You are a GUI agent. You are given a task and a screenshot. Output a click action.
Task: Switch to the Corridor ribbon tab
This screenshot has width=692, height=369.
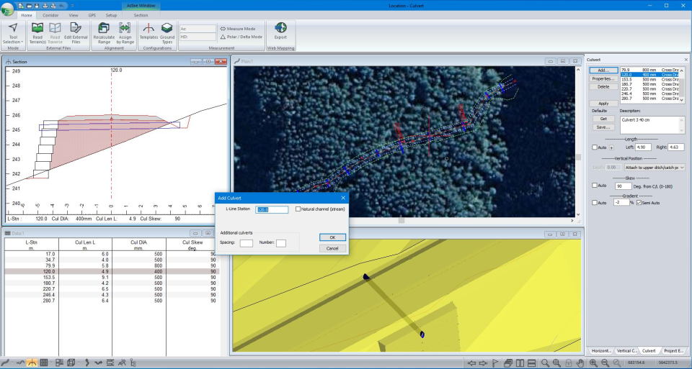click(50, 14)
